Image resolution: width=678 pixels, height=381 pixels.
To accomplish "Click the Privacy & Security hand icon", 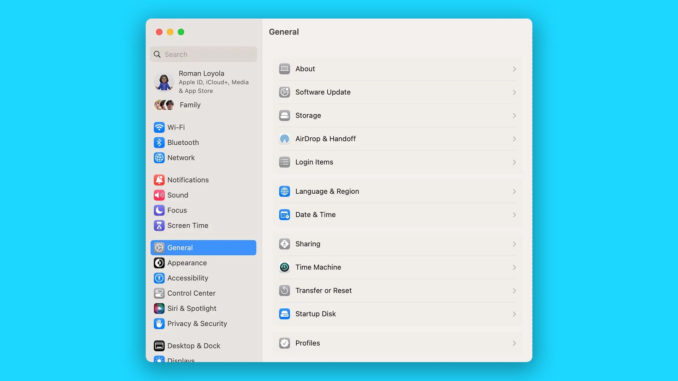I will click(x=159, y=324).
